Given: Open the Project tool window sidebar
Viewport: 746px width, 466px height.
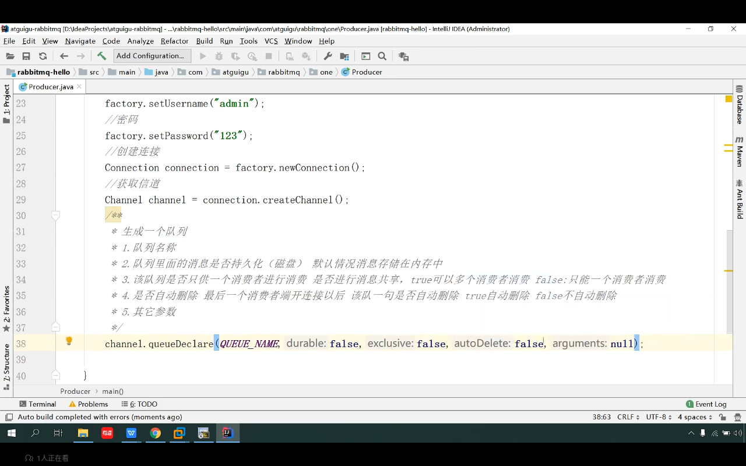Looking at the screenshot, I should [6, 104].
